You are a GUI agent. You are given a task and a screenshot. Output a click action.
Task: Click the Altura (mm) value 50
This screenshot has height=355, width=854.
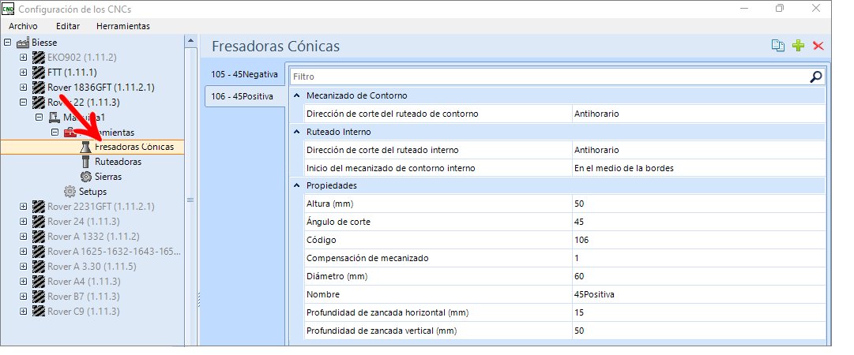[698, 204]
